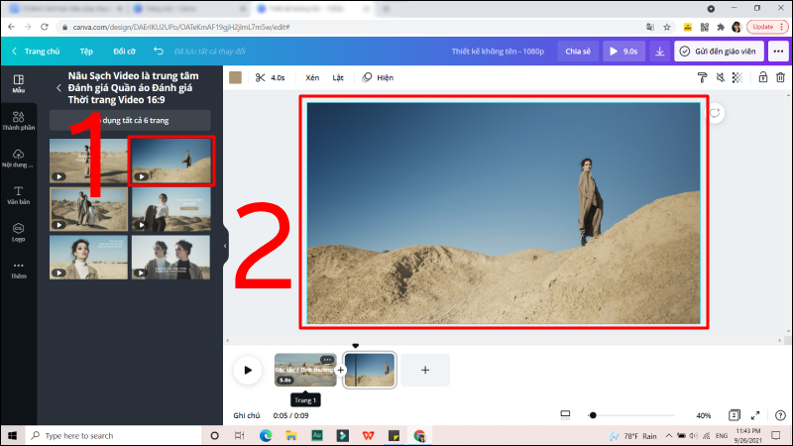Select Trang 1 clip in timeline
Screen dimensions: 793x446
click(305, 370)
